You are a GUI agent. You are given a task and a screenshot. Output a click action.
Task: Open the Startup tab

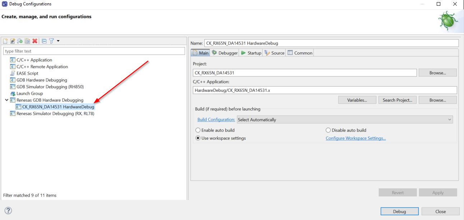(x=251, y=53)
